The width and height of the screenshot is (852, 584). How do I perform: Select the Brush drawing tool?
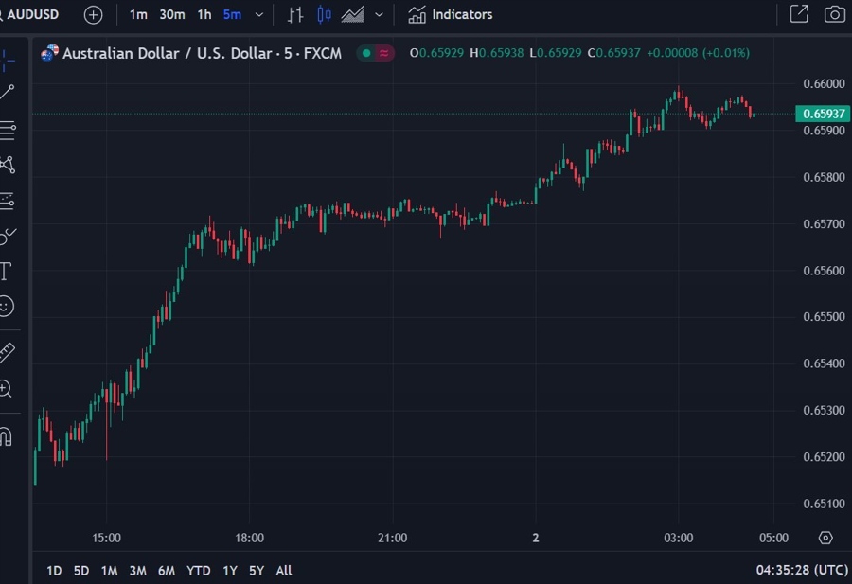[8, 236]
